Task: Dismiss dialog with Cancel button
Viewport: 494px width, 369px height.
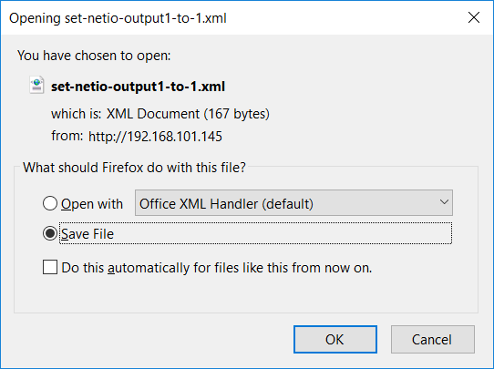Action: (x=433, y=340)
